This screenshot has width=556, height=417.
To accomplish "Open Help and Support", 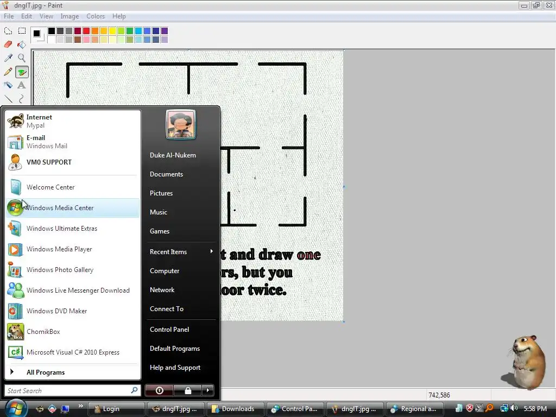I will pyautogui.click(x=181, y=368).
